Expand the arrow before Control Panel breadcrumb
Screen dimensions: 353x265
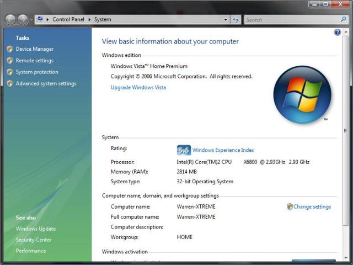tap(47, 20)
